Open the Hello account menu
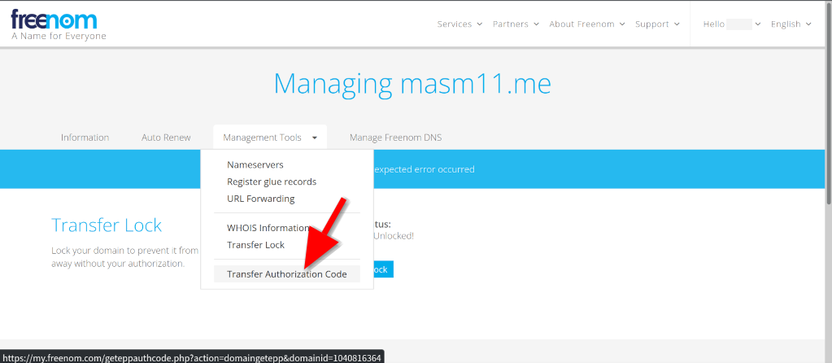 pyautogui.click(x=732, y=24)
